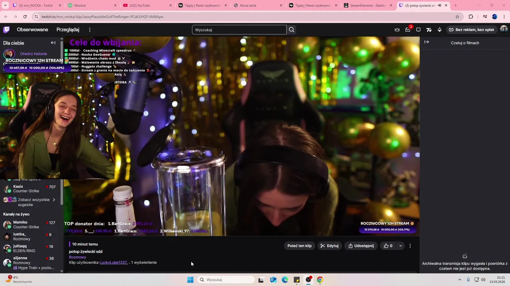The height and width of the screenshot is (286, 510).
Task: Open Chrome profile avatar
Action: pos(494,17)
